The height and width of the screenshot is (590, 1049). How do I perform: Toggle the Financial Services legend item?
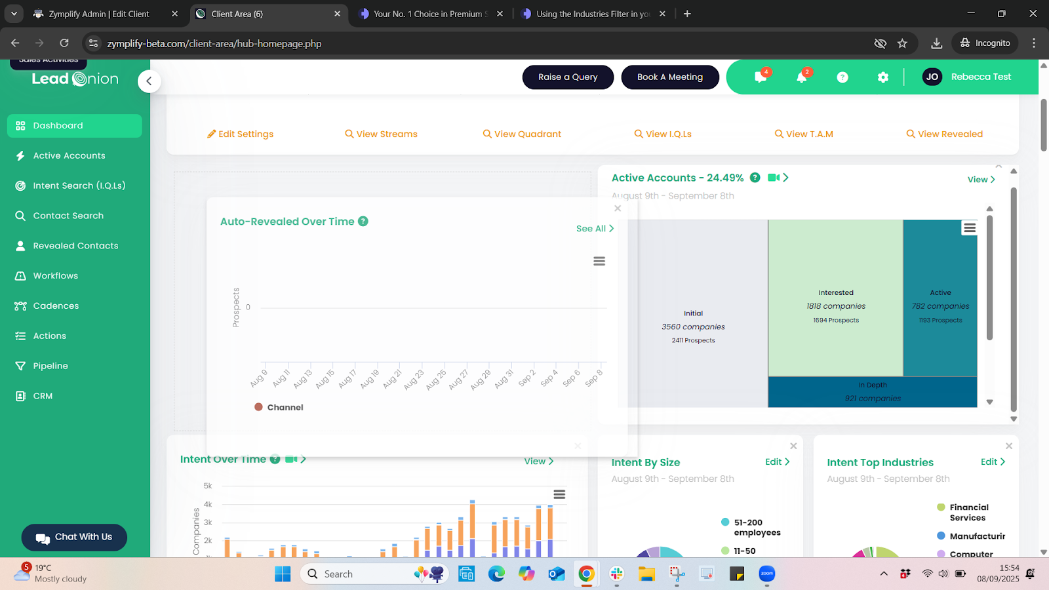(x=968, y=512)
